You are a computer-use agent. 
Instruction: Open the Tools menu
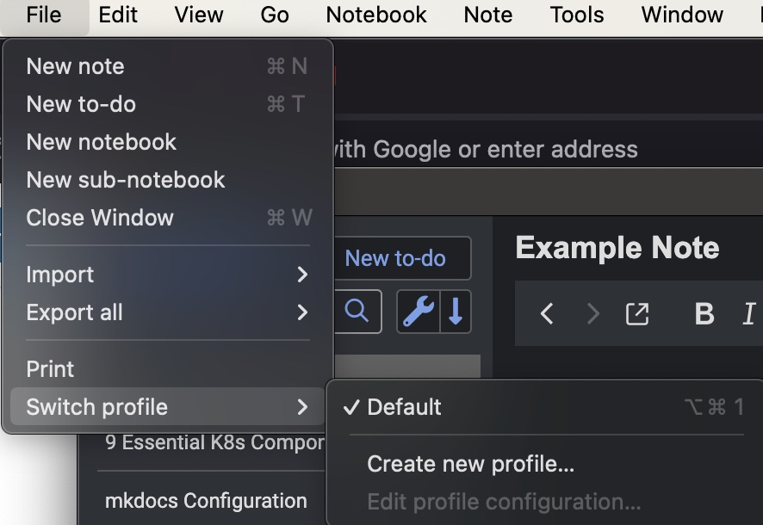tap(576, 15)
